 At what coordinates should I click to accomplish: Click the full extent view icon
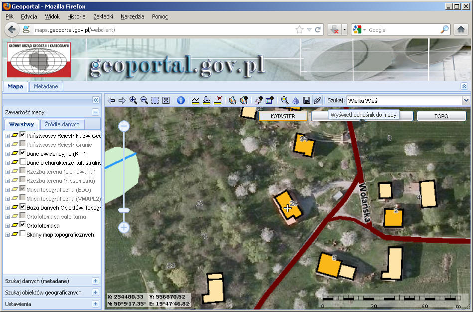166,100
